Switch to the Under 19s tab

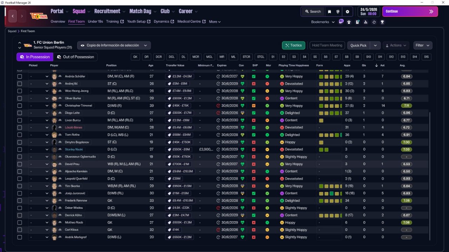pos(95,22)
